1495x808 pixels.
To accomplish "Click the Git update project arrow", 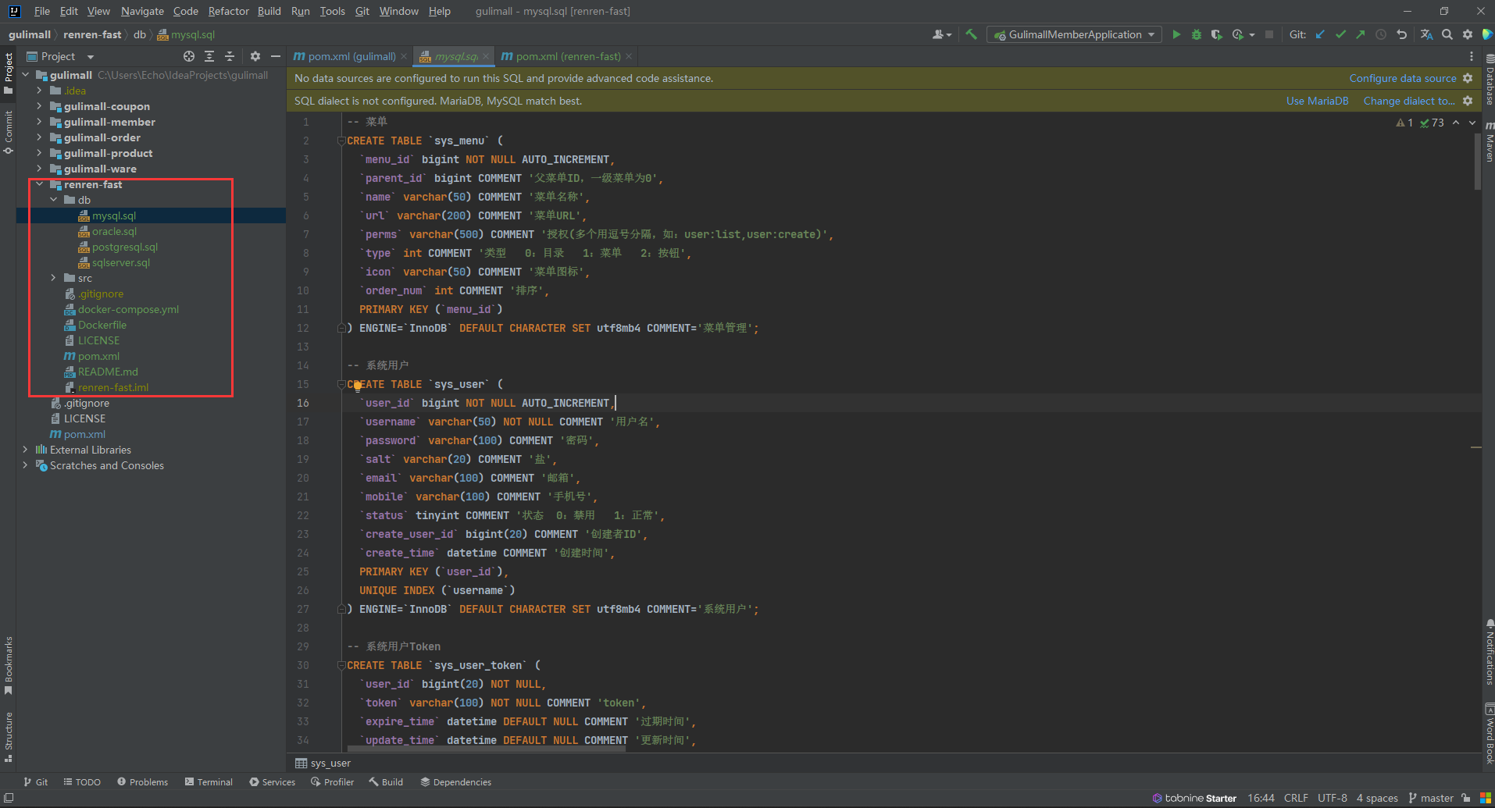I will pos(1320,34).
